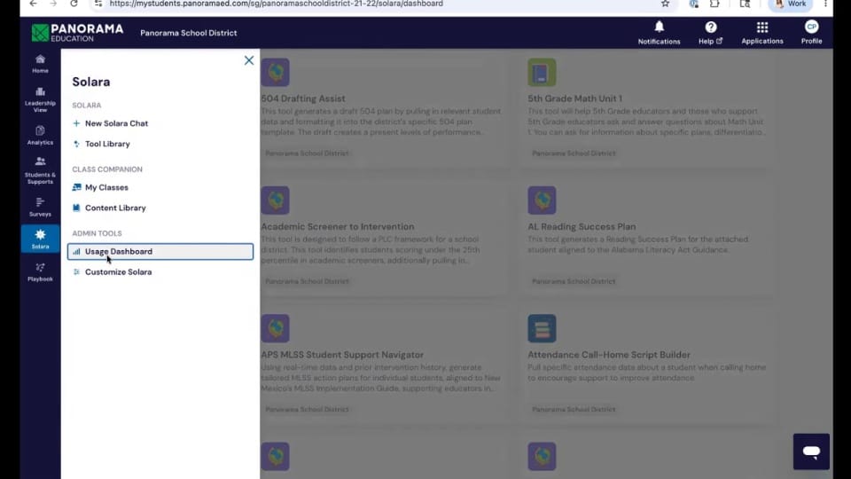The image size is (851, 479).
Task: Open Content Library
Action: (x=115, y=208)
